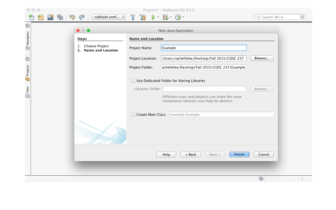Open the Profile Project clock icon
The width and height of the screenshot is (336, 210).
click(178, 17)
